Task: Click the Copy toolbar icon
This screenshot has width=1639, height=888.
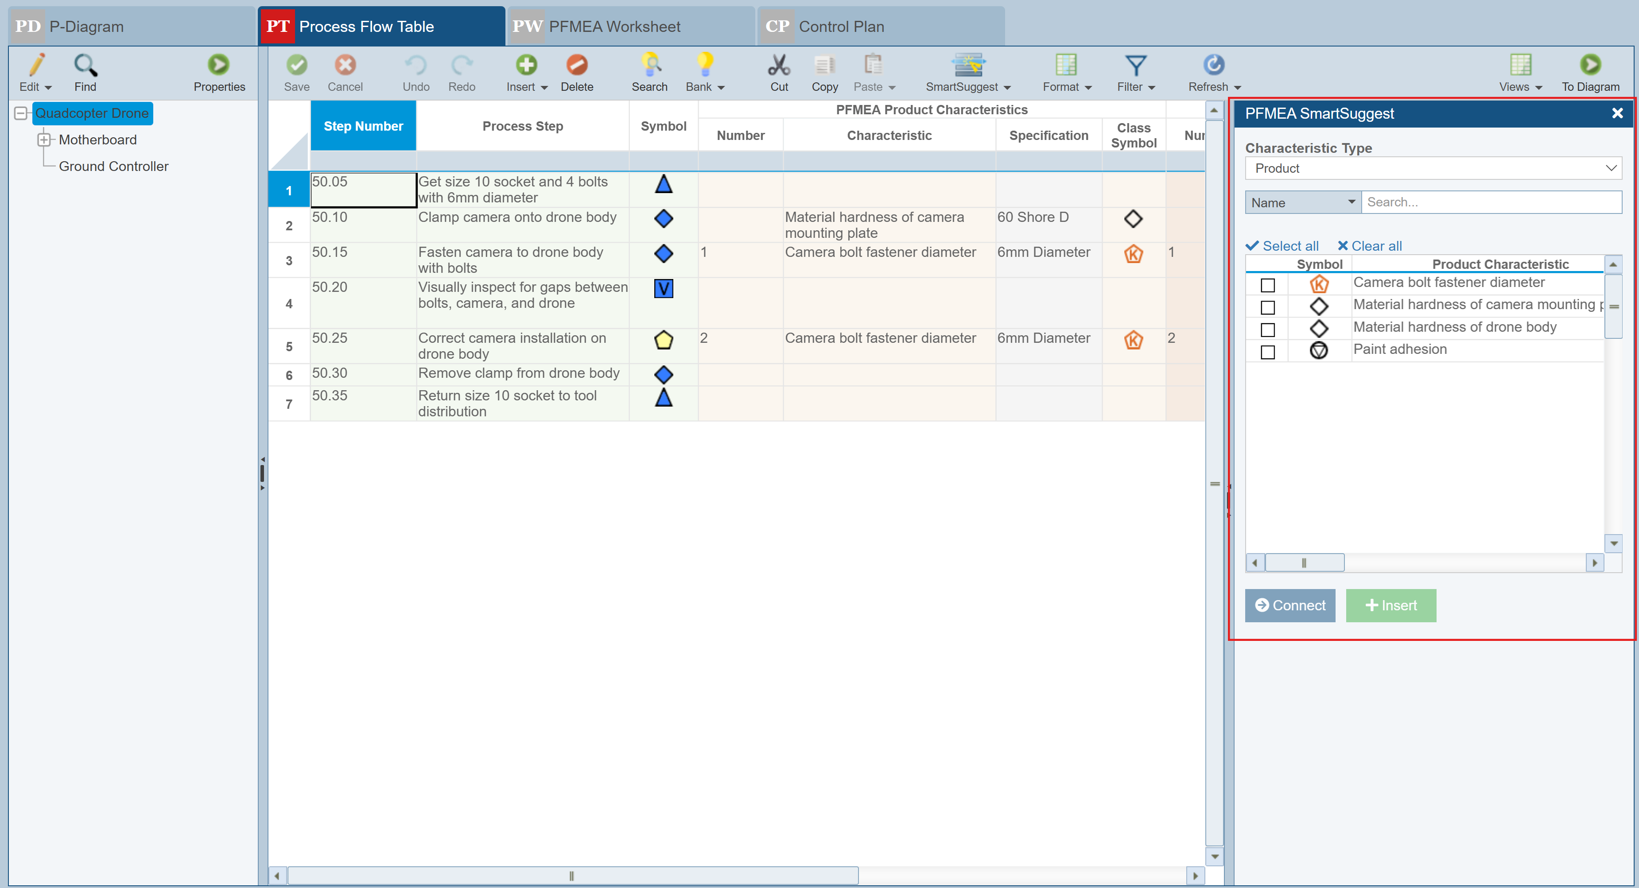Action: (x=824, y=66)
